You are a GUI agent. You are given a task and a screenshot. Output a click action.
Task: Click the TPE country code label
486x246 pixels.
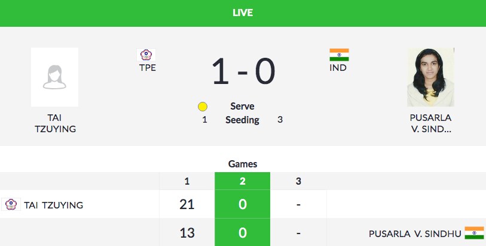click(x=147, y=68)
